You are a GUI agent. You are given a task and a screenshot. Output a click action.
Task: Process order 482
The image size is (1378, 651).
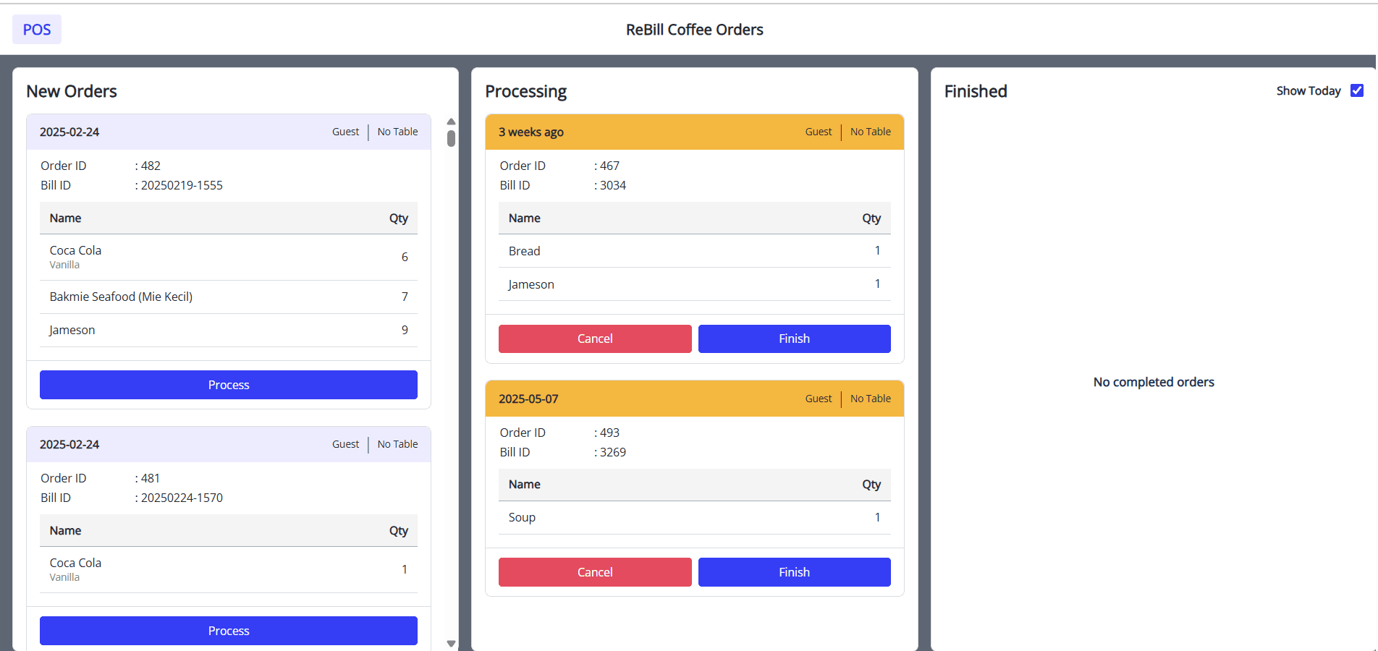(228, 385)
